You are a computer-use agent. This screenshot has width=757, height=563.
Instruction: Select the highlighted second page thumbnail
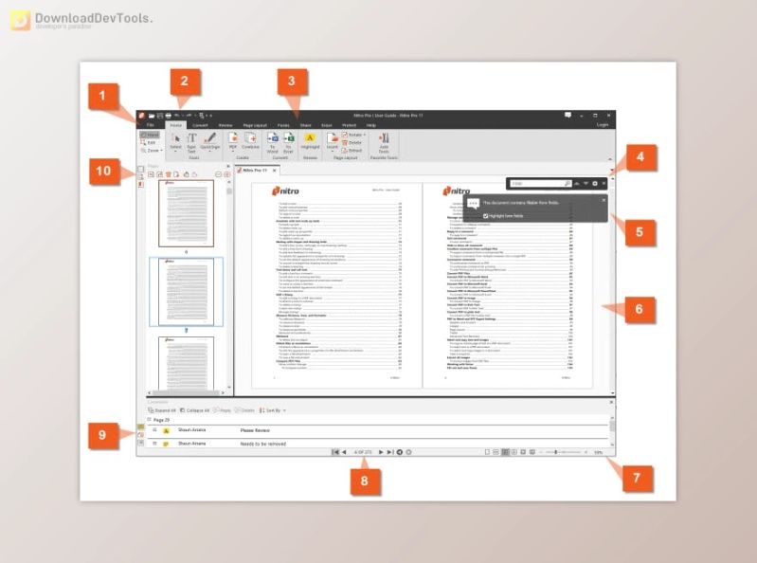tap(186, 292)
